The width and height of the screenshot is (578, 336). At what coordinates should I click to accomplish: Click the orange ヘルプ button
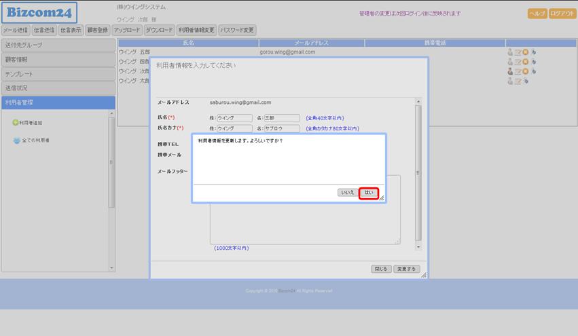pos(537,14)
